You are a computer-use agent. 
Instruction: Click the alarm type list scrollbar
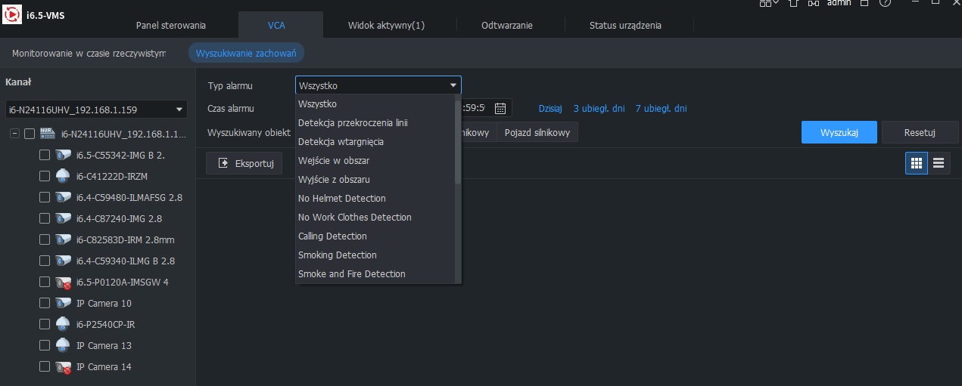[457, 144]
